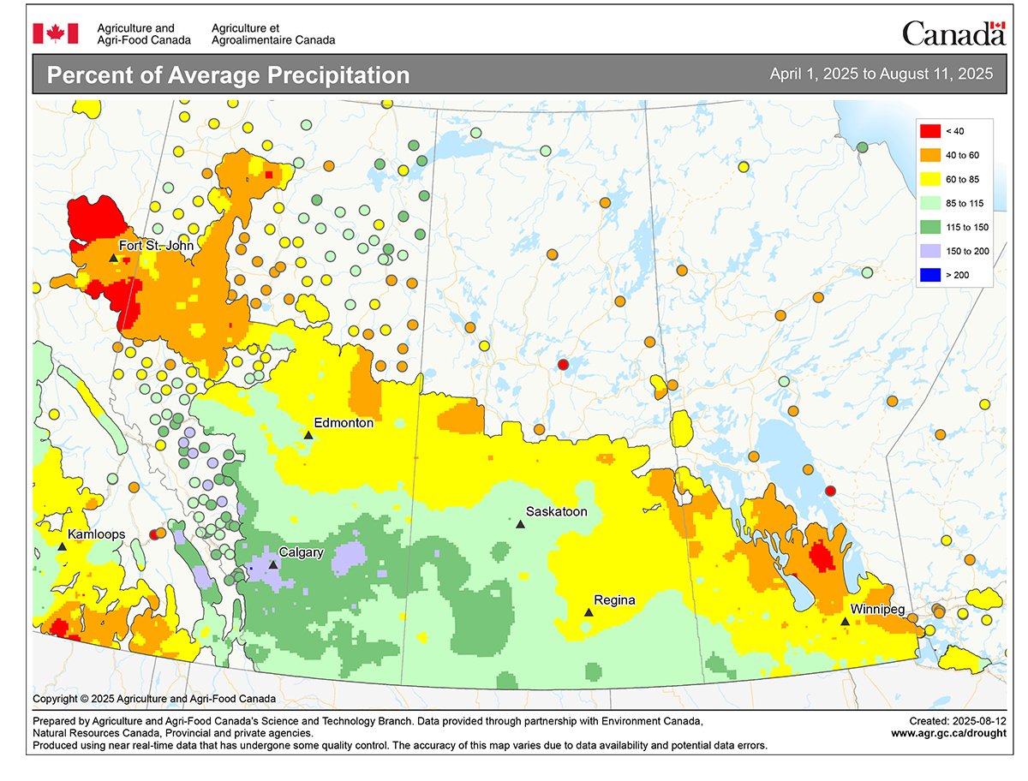Image resolution: width=1028 pixels, height=781 pixels.
Task: Click the Fort St. John city triangle marker
Action: pyautogui.click(x=113, y=258)
